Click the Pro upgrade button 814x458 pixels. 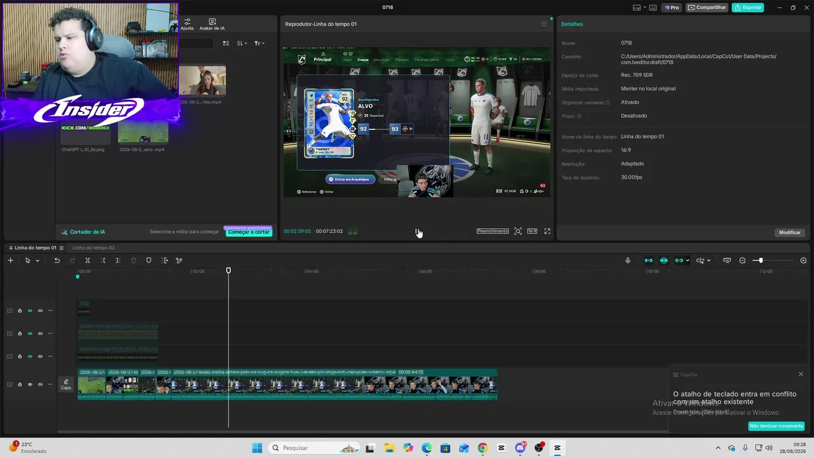[x=672, y=8]
